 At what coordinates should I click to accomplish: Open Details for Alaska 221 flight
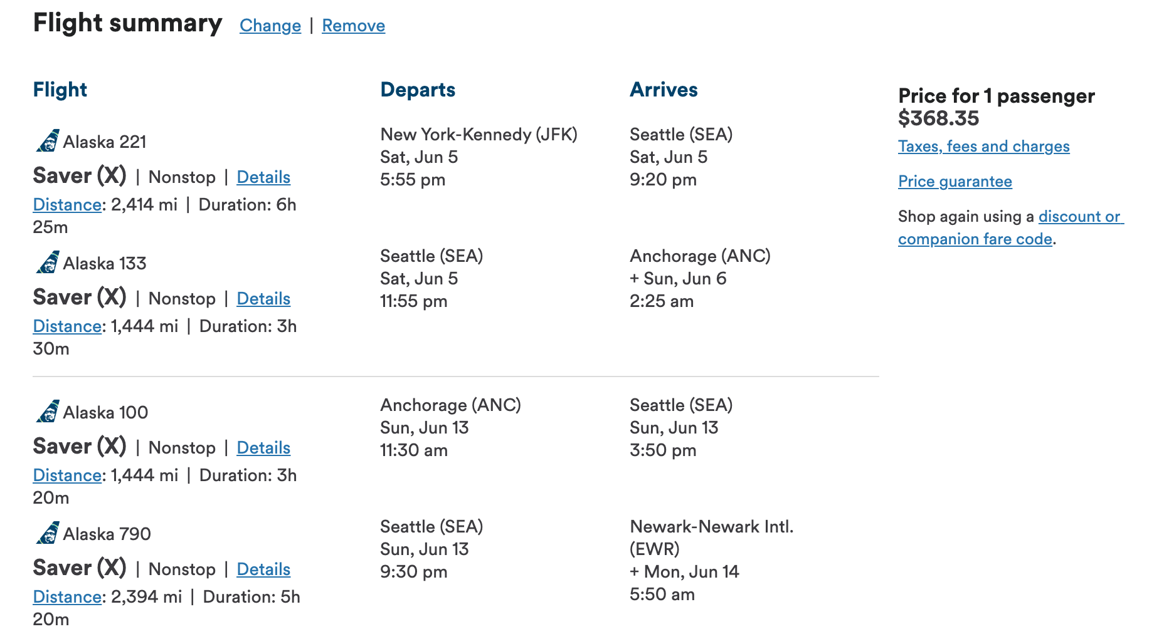pyautogui.click(x=263, y=177)
